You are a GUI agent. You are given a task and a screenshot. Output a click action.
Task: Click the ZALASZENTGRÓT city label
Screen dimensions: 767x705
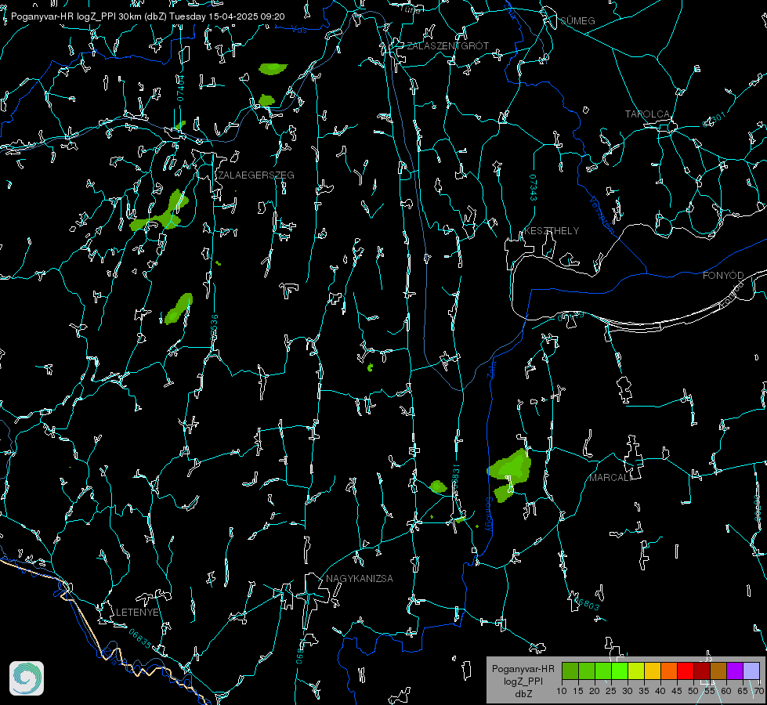pyautogui.click(x=447, y=46)
